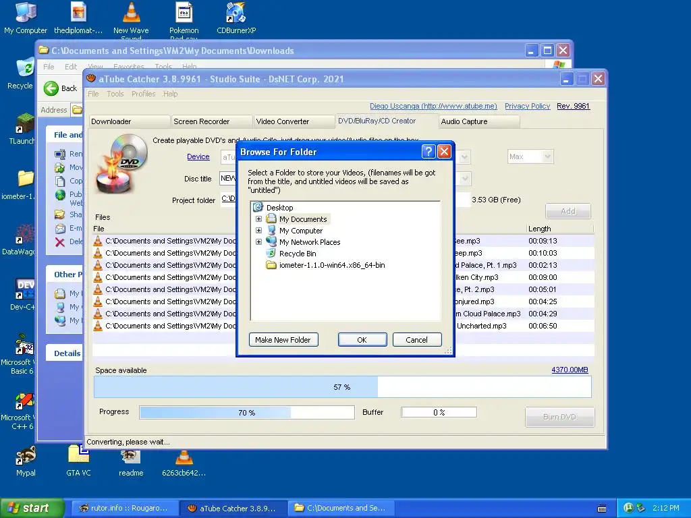Viewport: 691px width, 518px height.
Task: Switch to the Downloader tab
Action: pos(129,121)
